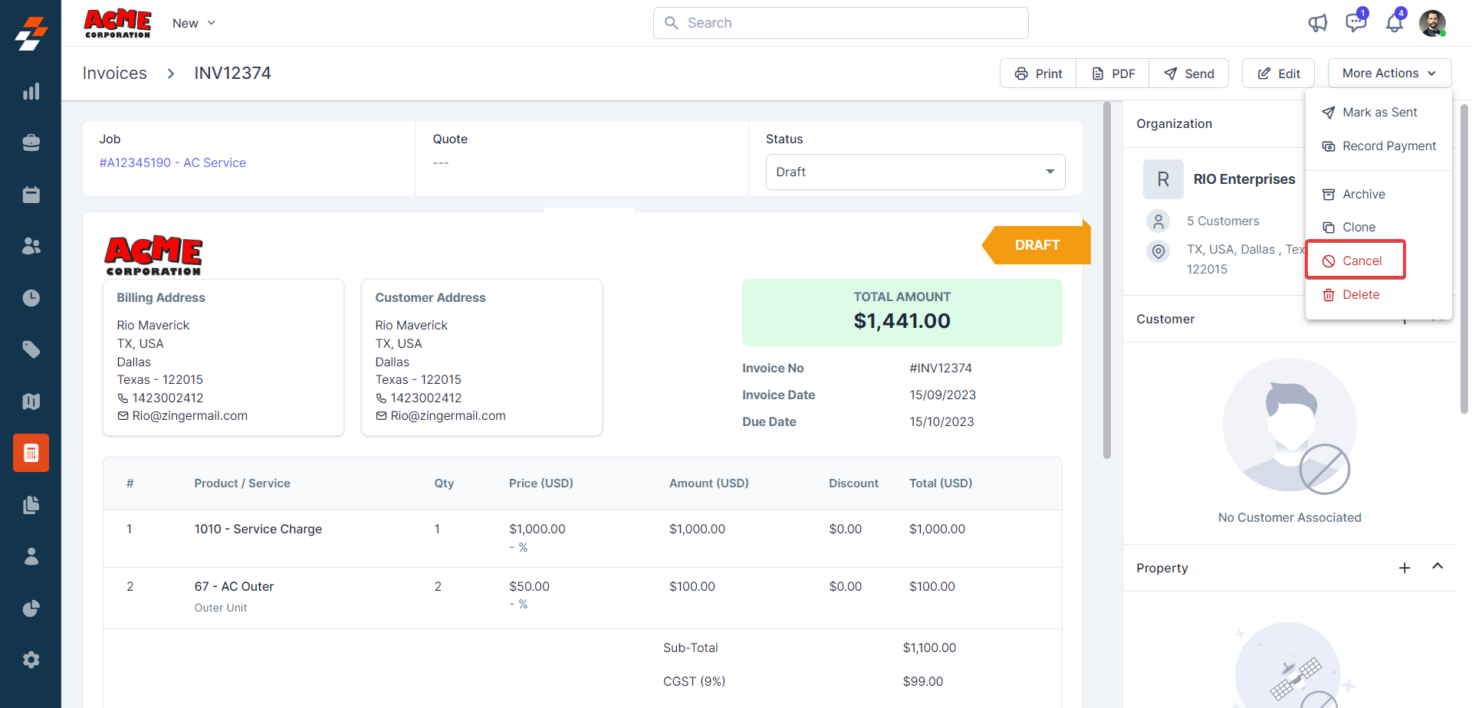Collapse the Property section
Viewport: 1472px width, 708px height.
click(x=1437, y=567)
